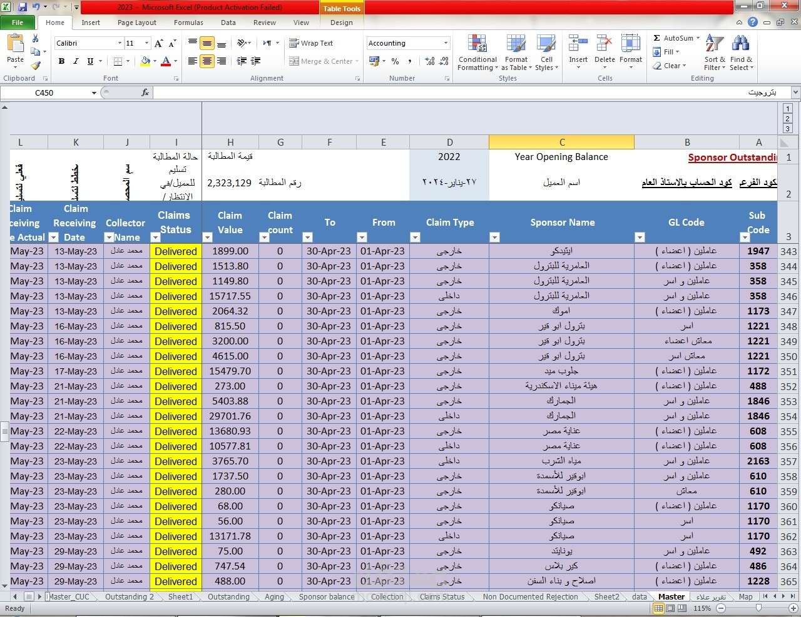Click outline level 2 button

click(787, 118)
